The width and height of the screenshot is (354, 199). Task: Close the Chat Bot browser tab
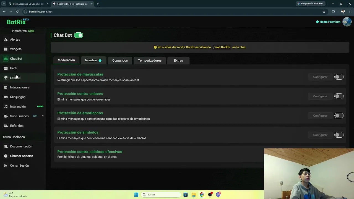(x=91, y=4)
